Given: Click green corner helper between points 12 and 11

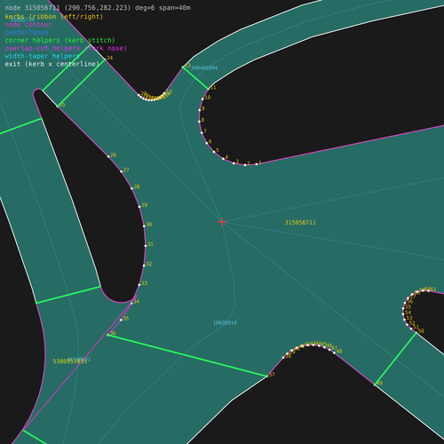Looking at the screenshot, I should pyautogui.click(x=195, y=78).
